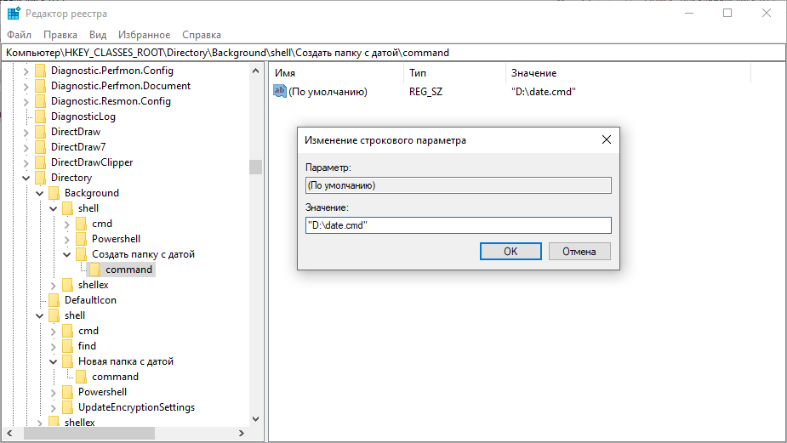This screenshot has width=787, height=443.
Task: Select the (По умолчанию) string value icon
Action: (280, 91)
